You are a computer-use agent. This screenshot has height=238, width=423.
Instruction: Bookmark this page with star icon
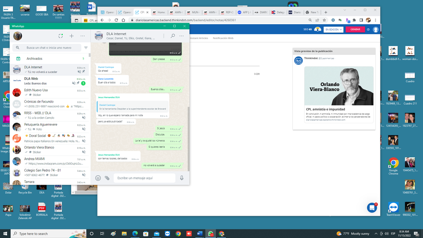pos(325,20)
